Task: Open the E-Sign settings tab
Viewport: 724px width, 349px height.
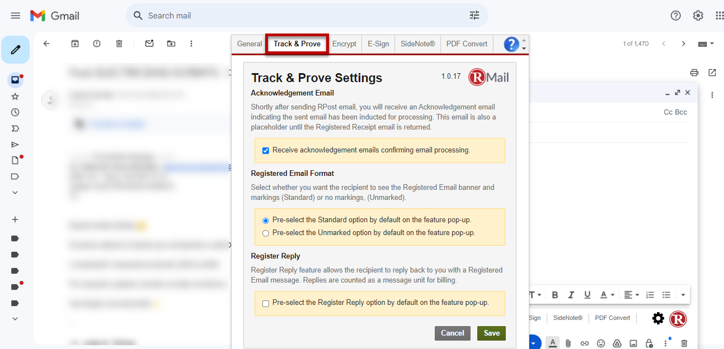Action: 378,44
